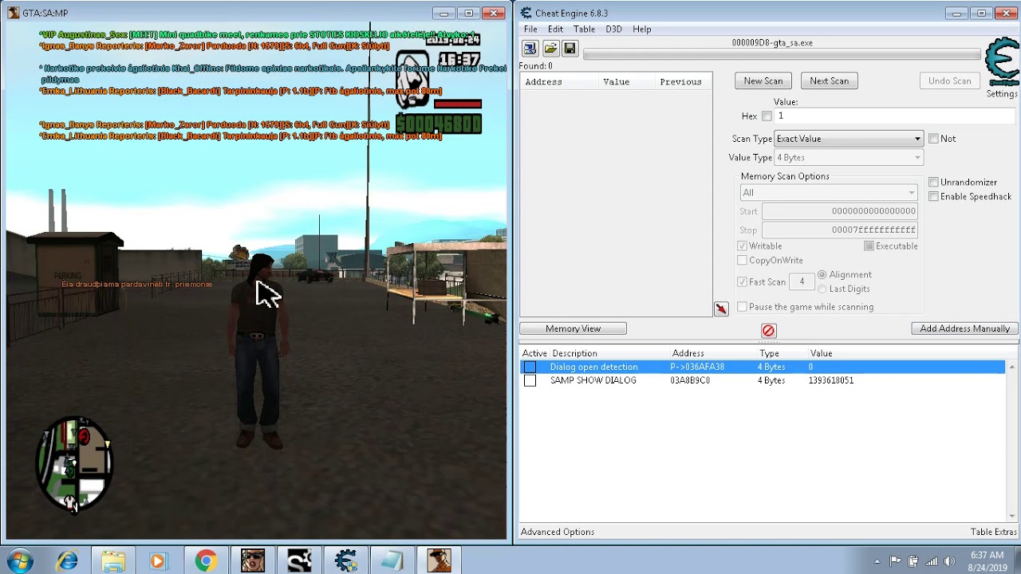This screenshot has height=574, width=1021.
Task: Click the power plug tray icon
Action: [x=913, y=561]
